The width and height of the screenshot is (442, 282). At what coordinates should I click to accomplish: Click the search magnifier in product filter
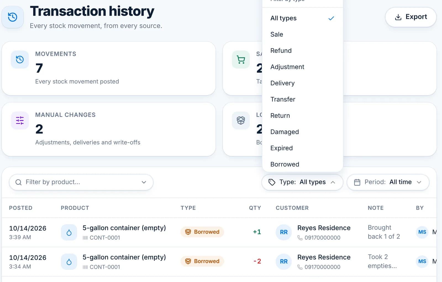tap(19, 182)
